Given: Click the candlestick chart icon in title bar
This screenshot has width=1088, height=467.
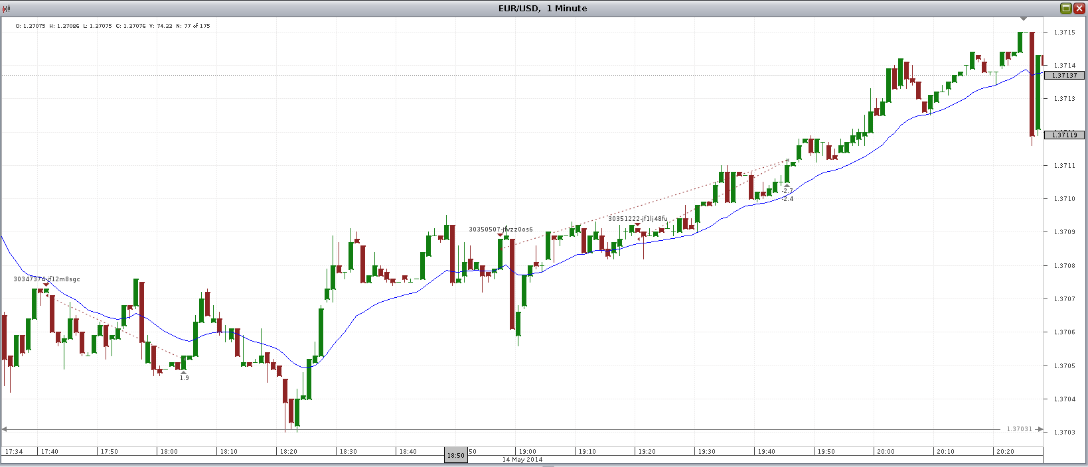Looking at the screenshot, I should point(7,8).
